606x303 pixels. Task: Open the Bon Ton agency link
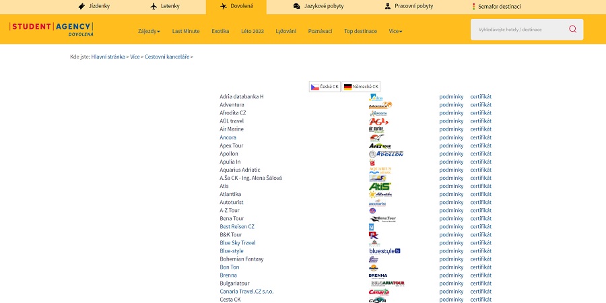[x=229, y=267]
